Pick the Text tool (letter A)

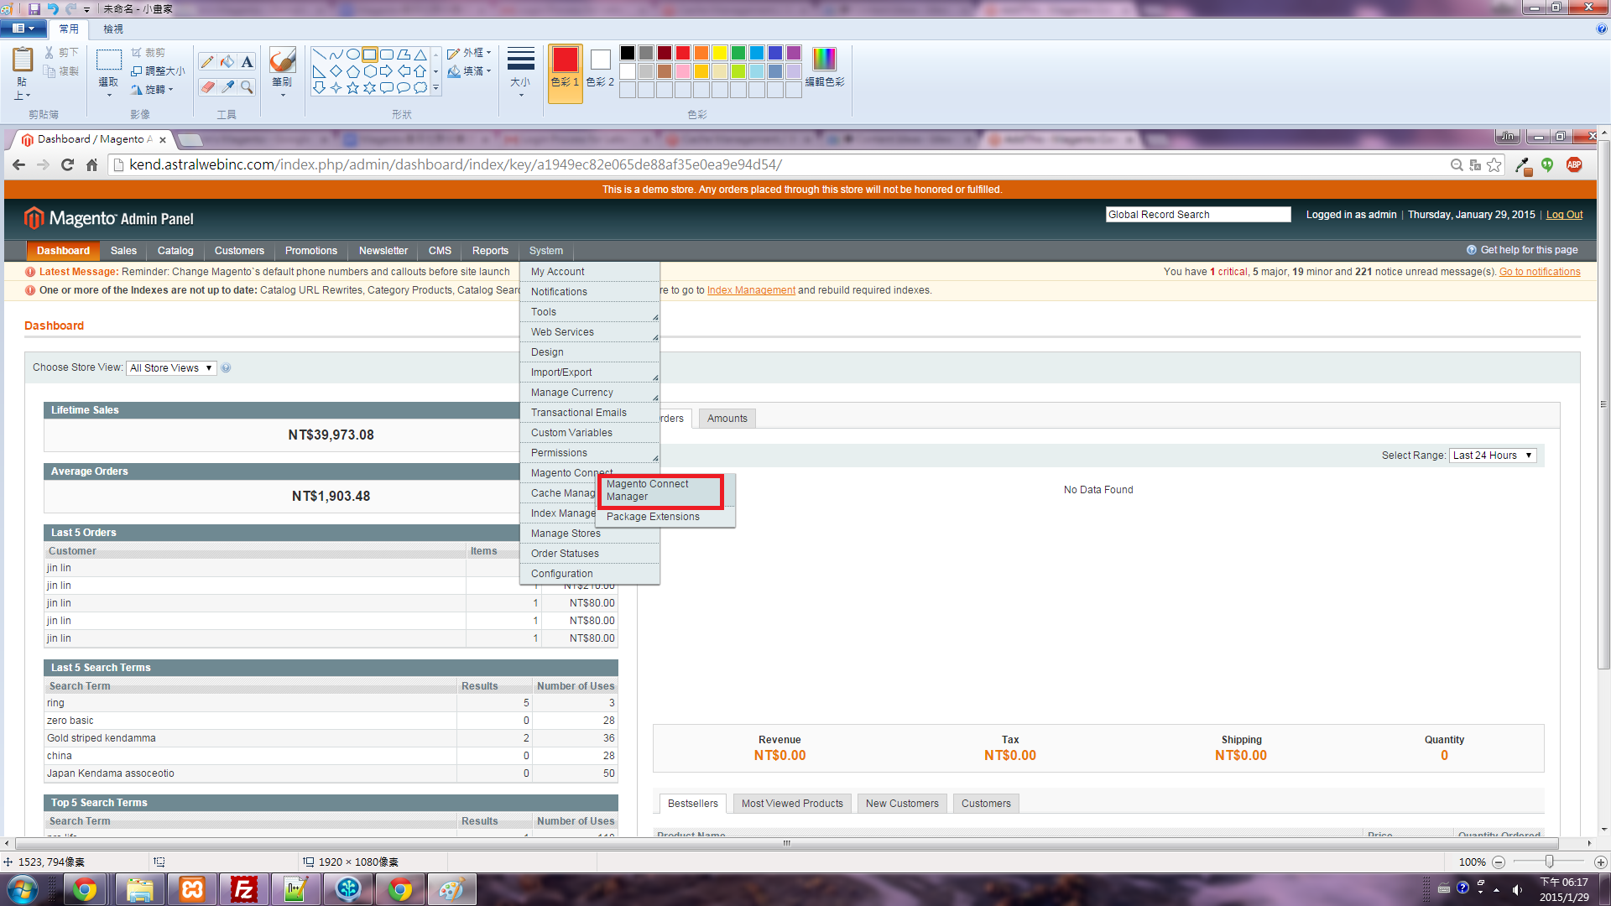point(247,62)
